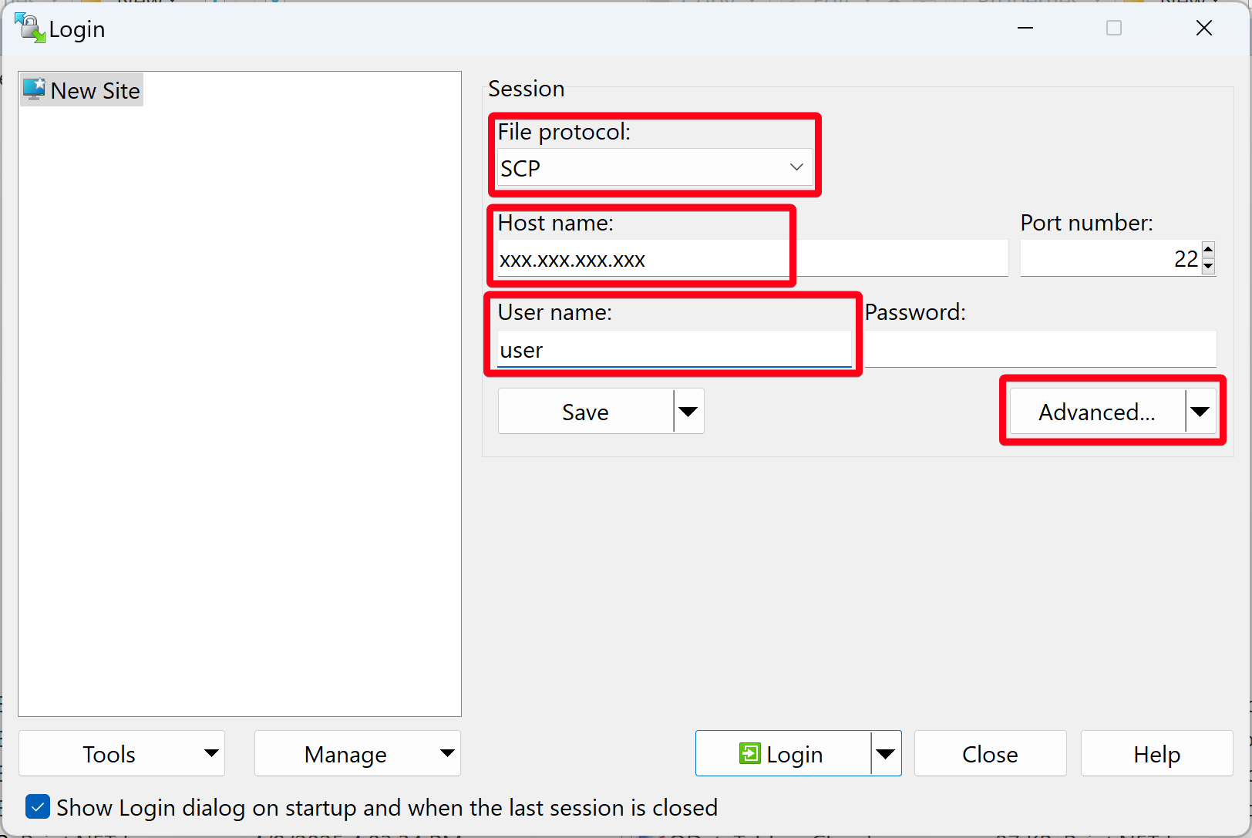Viewport: 1252px width, 838px height.
Task: Select the New Site computer icon
Action: (x=34, y=89)
